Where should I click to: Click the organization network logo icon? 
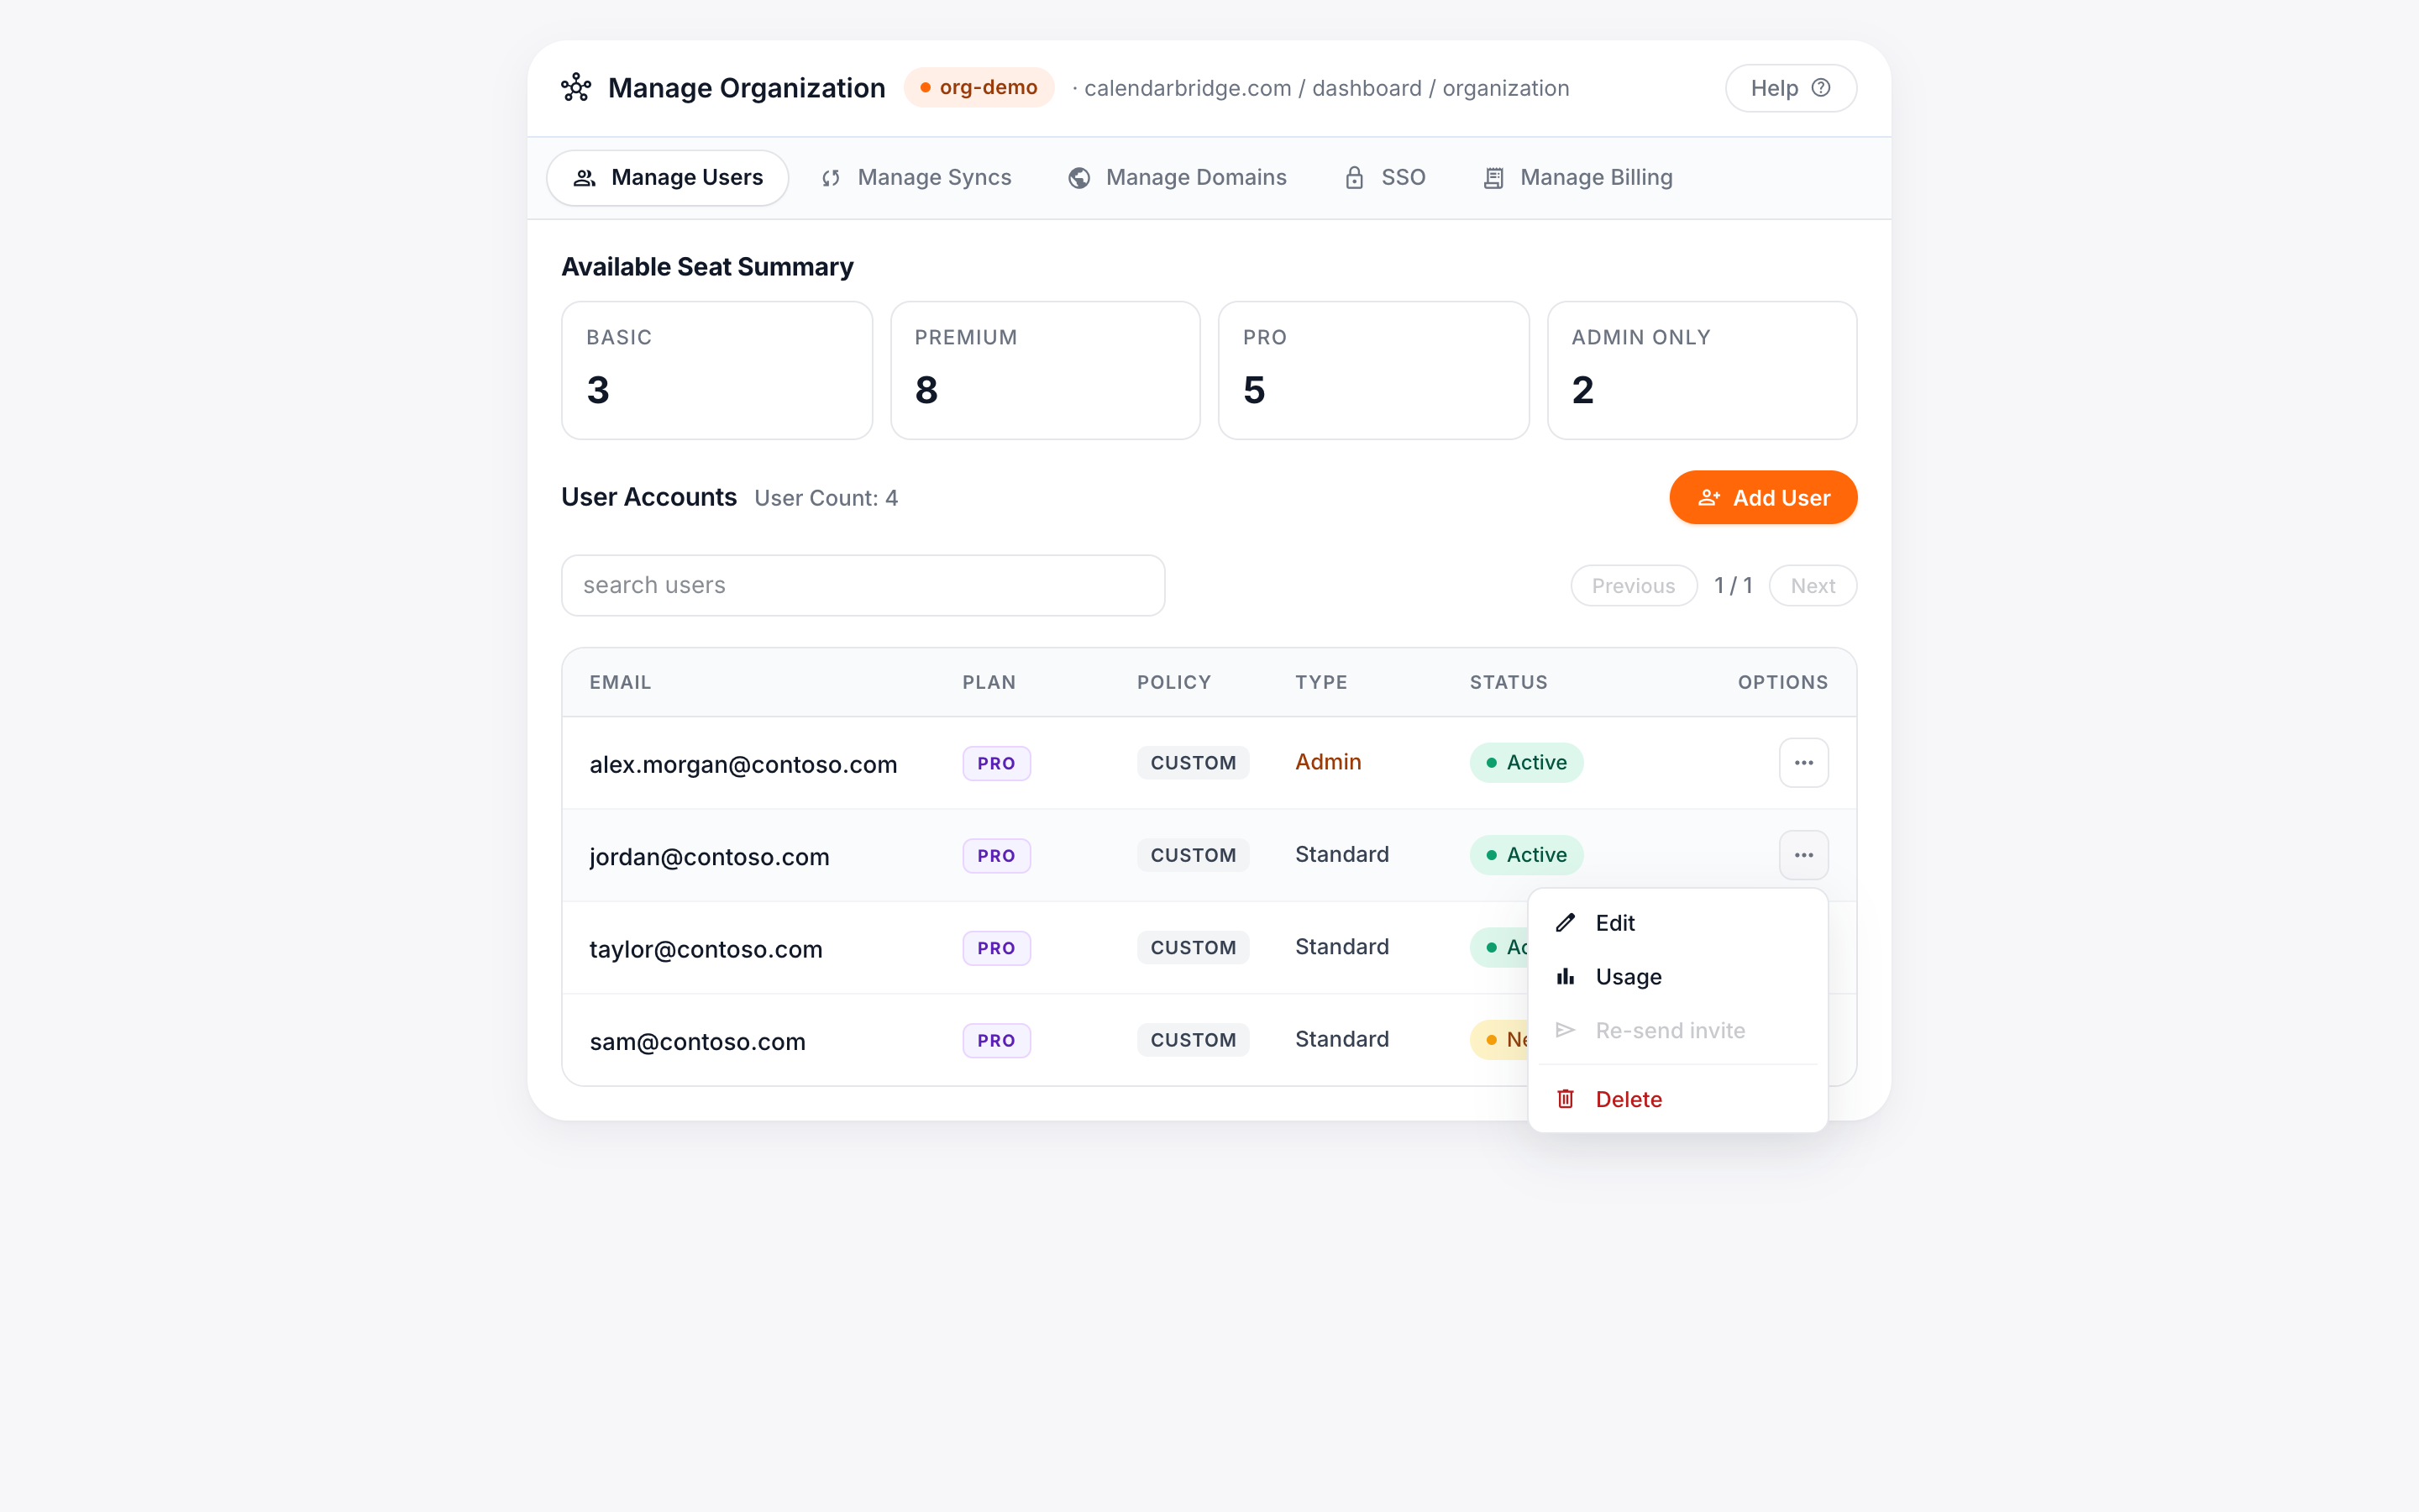point(575,88)
